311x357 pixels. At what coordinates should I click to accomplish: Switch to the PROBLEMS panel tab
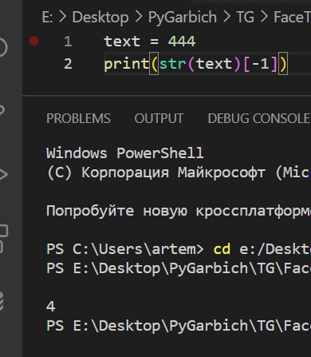(78, 118)
